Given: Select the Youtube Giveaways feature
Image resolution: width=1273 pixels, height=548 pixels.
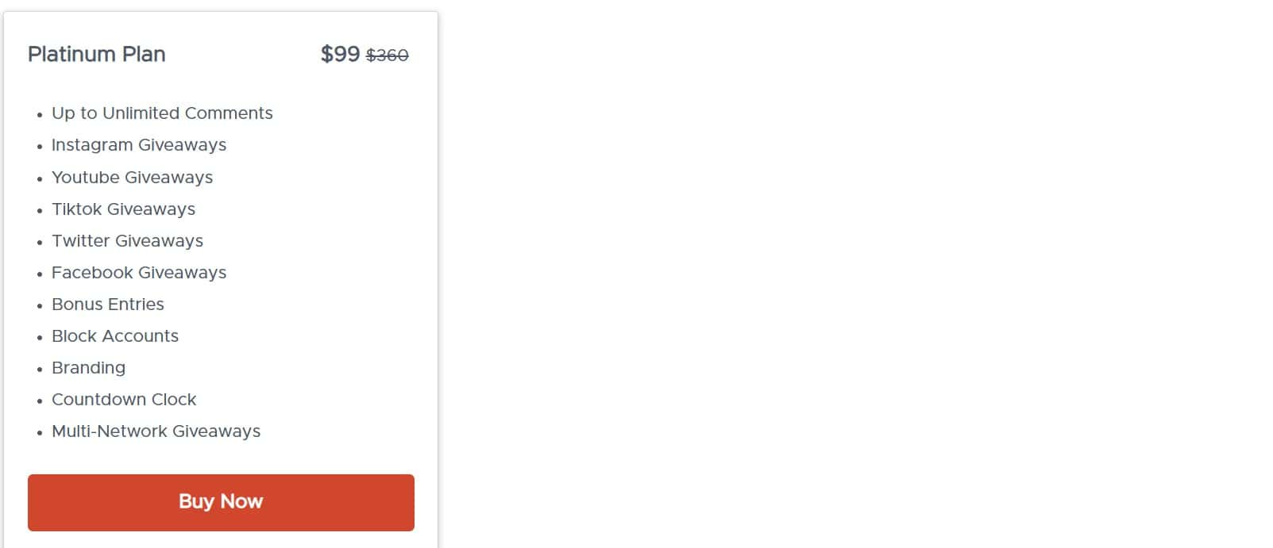Looking at the screenshot, I should [132, 178].
